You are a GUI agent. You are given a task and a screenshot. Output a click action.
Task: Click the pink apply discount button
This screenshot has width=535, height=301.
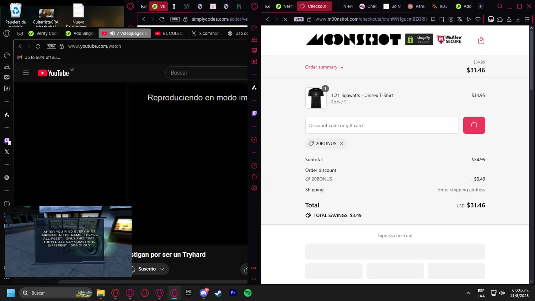[x=474, y=125]
